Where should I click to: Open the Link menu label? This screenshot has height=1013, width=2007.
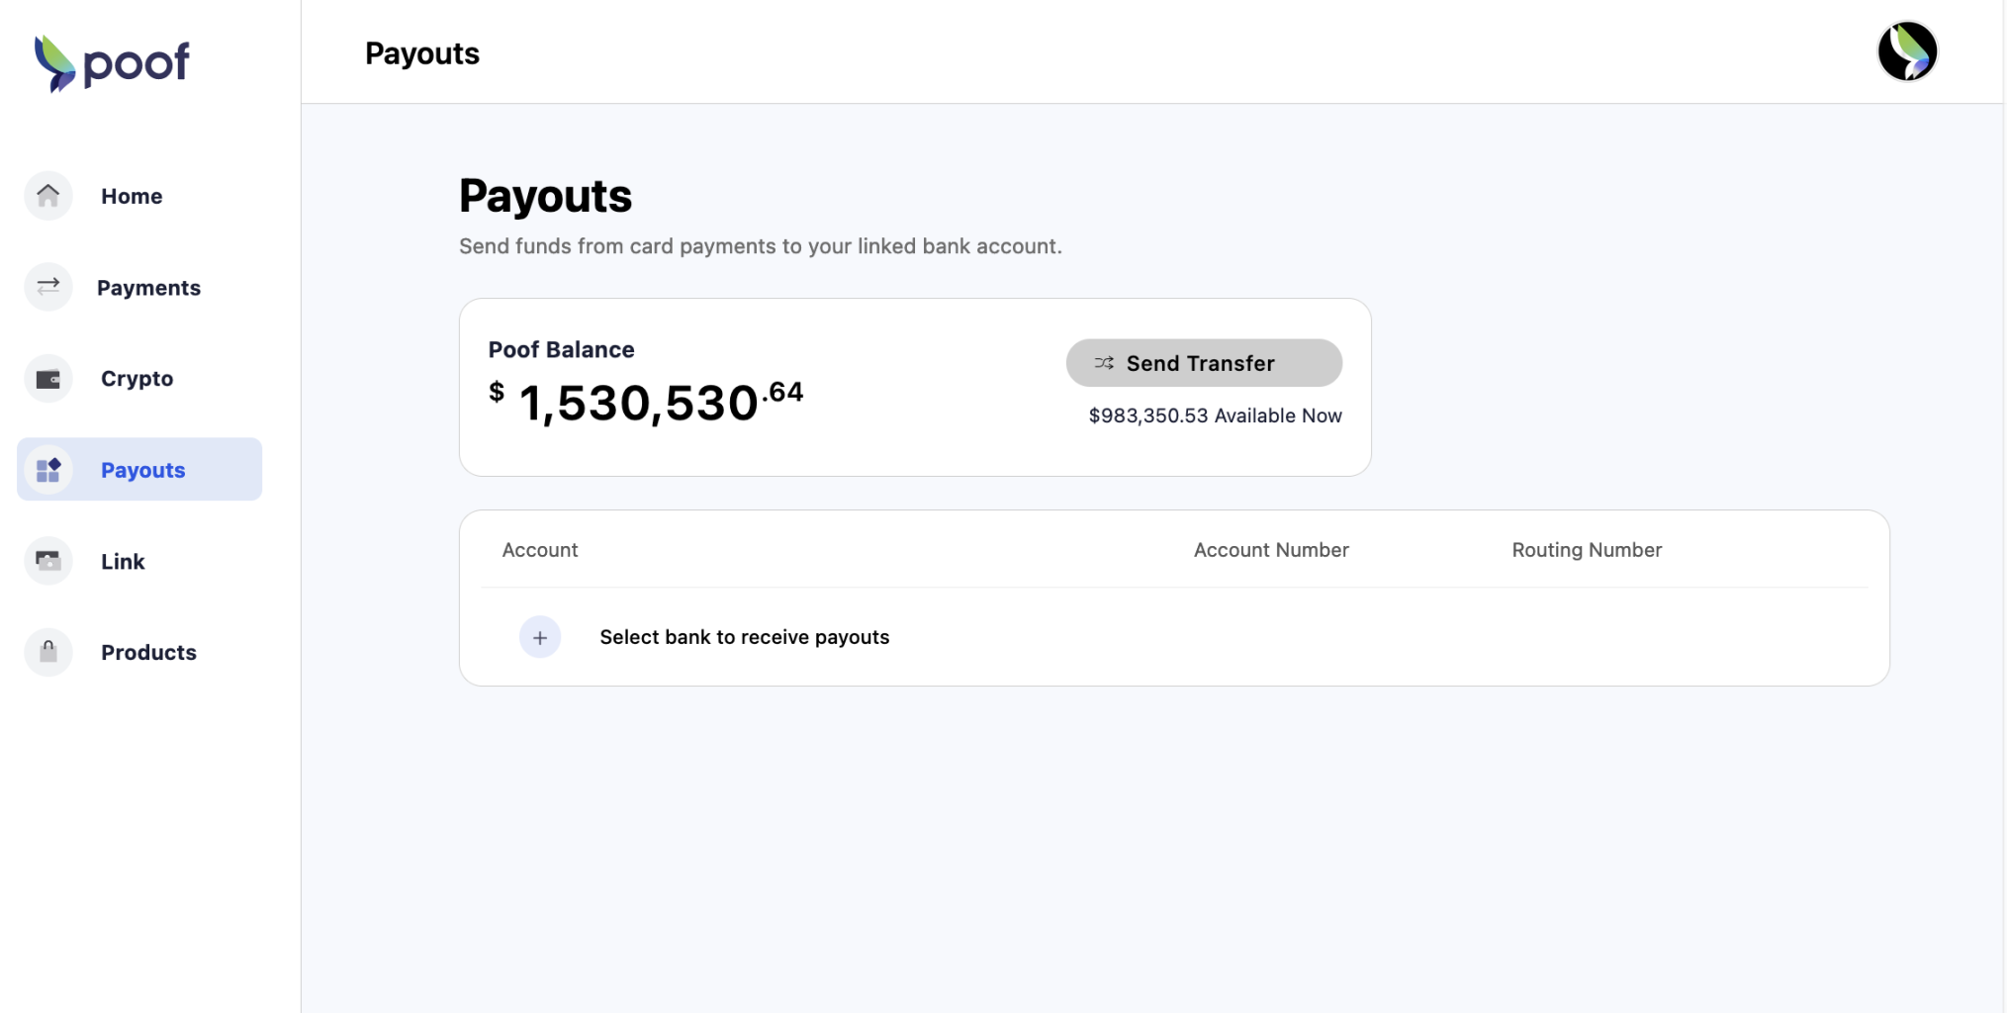tap(123, 561)
